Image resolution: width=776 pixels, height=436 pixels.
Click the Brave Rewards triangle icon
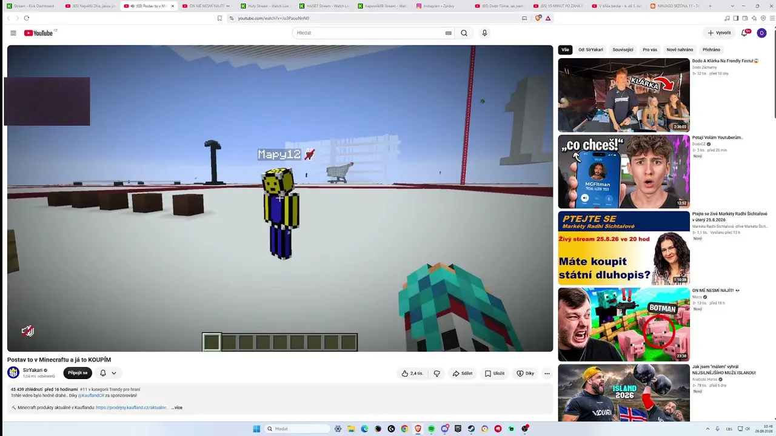548,18
